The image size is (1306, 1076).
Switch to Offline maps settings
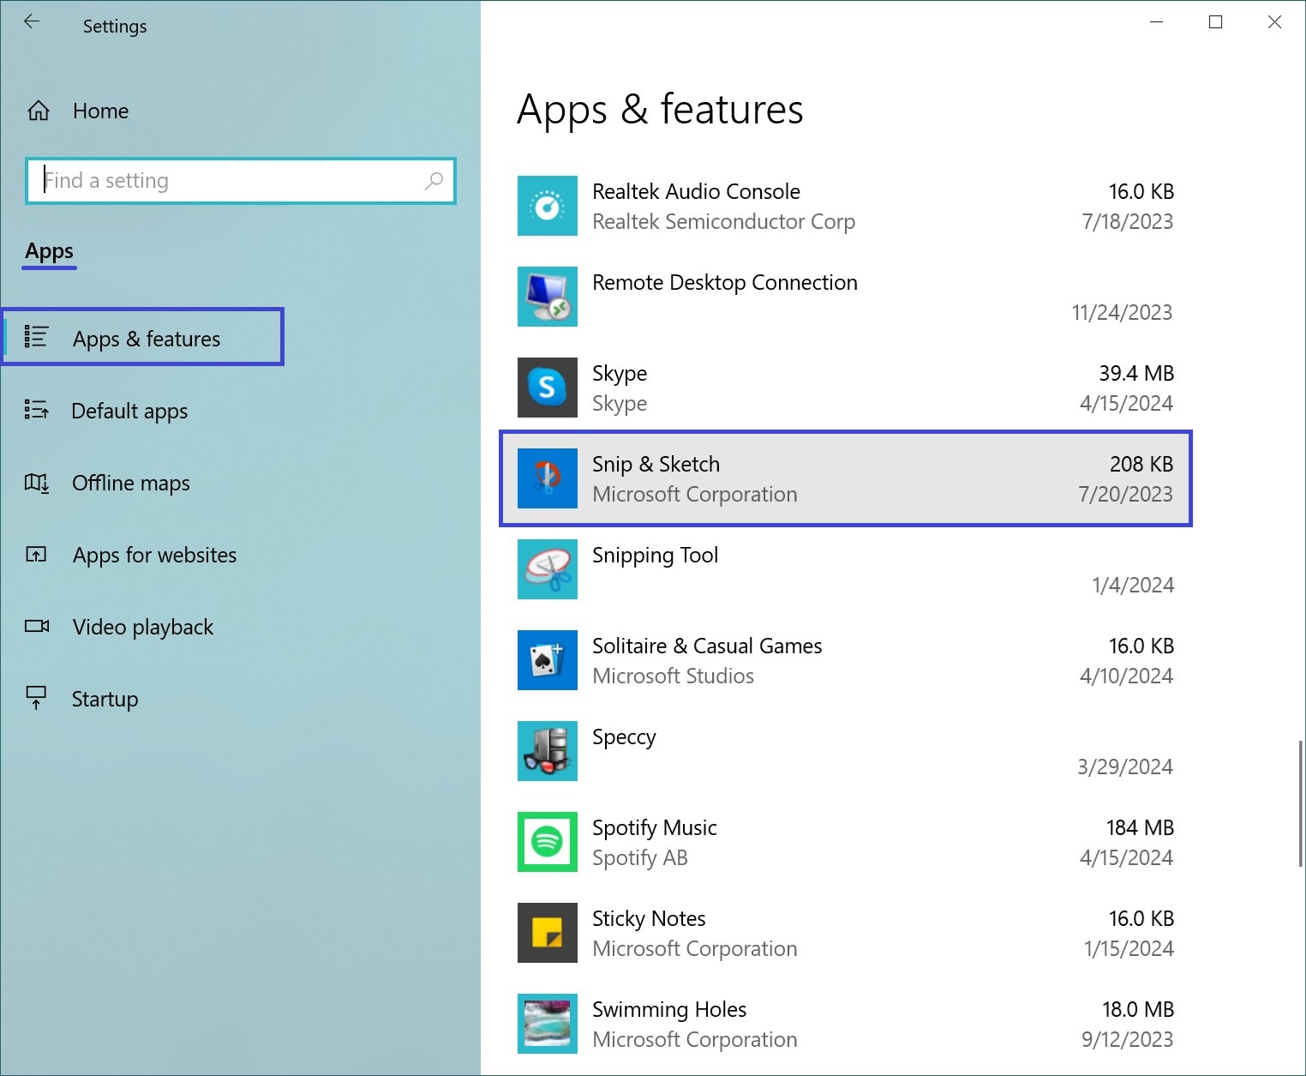click(x=130, y=484)
